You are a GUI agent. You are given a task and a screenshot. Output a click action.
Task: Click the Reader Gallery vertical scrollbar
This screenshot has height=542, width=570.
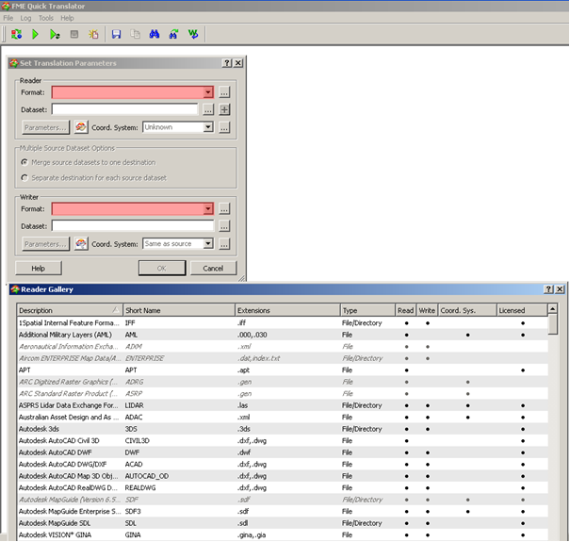[x=553, y=424]
